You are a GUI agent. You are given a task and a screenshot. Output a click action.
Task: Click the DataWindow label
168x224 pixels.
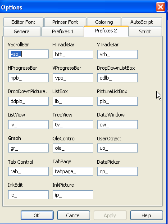tap(111, 115)
